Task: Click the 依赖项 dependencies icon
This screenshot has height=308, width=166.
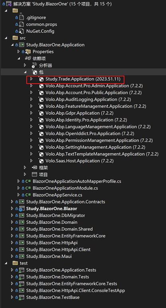Action: tap(28, 58)
